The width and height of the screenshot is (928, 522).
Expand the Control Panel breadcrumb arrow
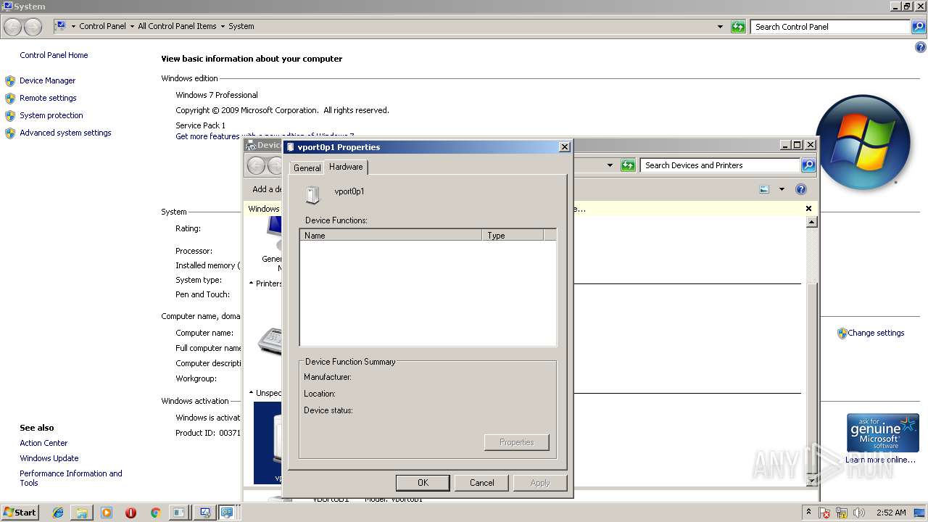pyautogui.click(x=132, y=26)
